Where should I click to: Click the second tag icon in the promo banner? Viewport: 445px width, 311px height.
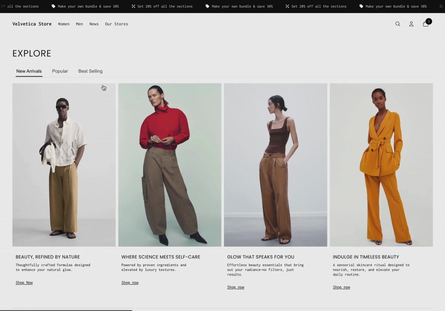tap(207, 6)
